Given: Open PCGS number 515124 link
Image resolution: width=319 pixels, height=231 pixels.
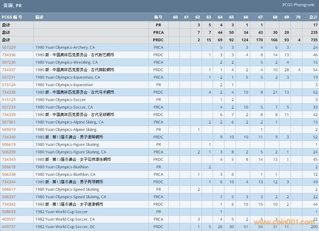Looking at the screenshot, I should (9, 85).
